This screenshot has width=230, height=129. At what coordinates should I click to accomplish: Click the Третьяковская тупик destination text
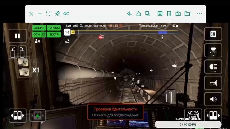153,26
